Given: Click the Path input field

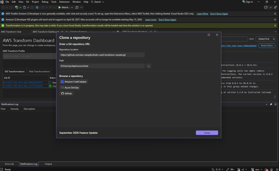Looking at the screenshot, I should [102, 66].
